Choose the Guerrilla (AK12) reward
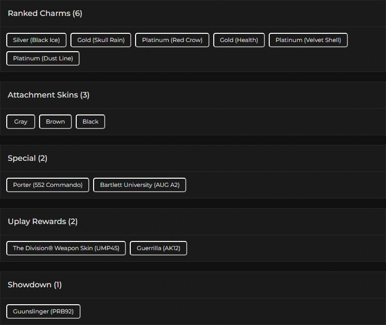 click(158, 248)
